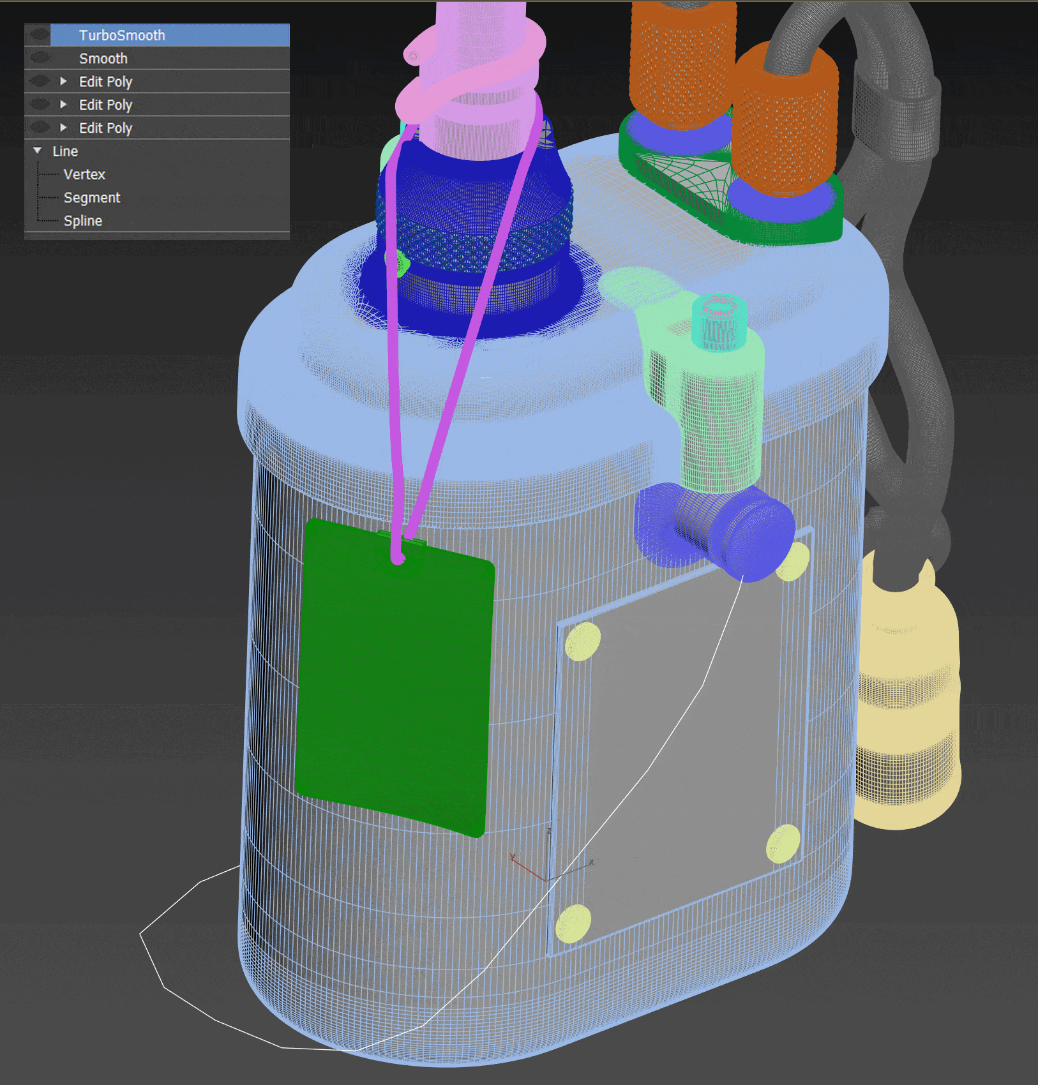Toggle eye icon of Edit Poly above Line

(39, 128)
